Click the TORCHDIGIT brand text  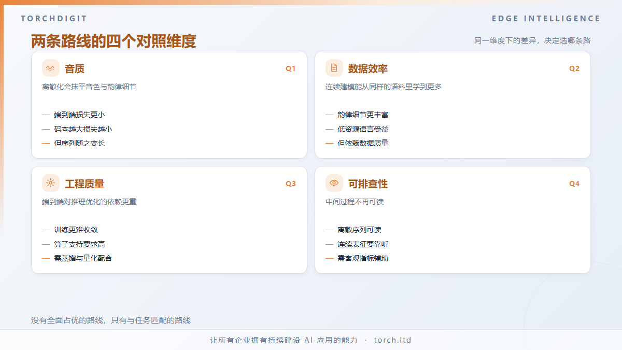[x=54, y=19]
